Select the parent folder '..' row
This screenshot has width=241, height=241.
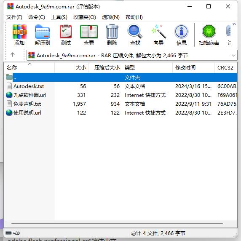coord(121,77)
